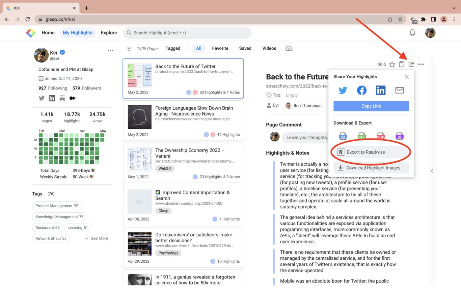Click the 579 Followers link
The image size is (461, 288).
87,88
